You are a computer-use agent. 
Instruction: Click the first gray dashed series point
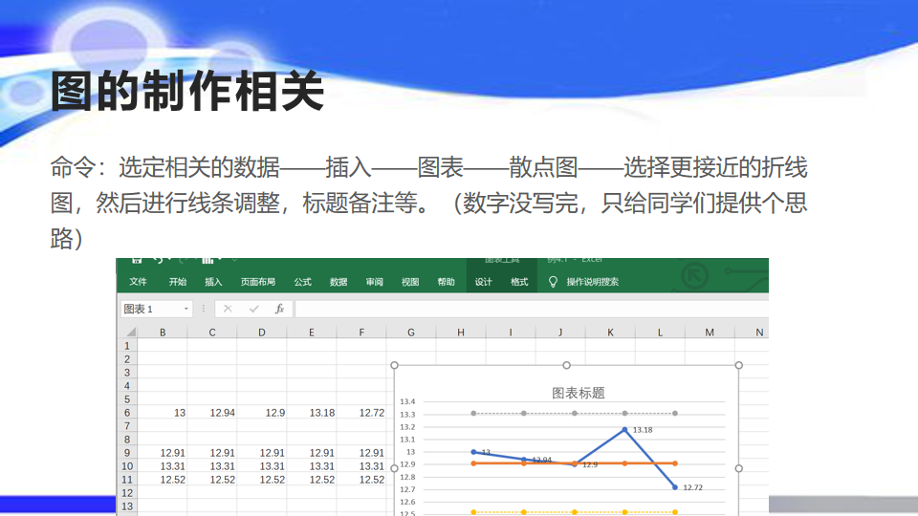coord(473,413)
